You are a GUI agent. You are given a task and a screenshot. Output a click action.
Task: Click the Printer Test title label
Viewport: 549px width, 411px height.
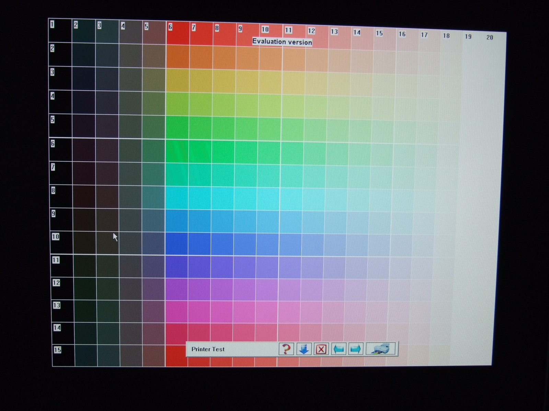tap(208, 349)
